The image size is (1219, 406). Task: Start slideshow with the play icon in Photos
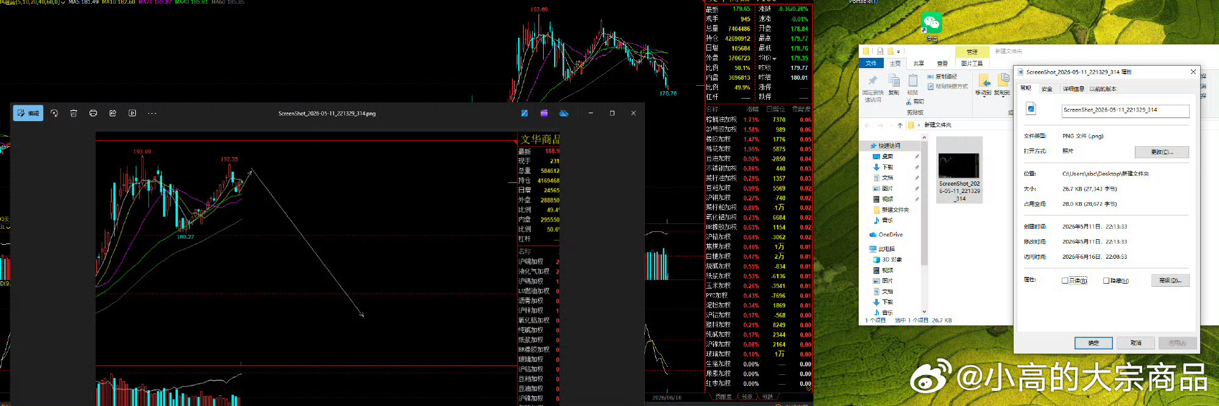pos(132,113)
